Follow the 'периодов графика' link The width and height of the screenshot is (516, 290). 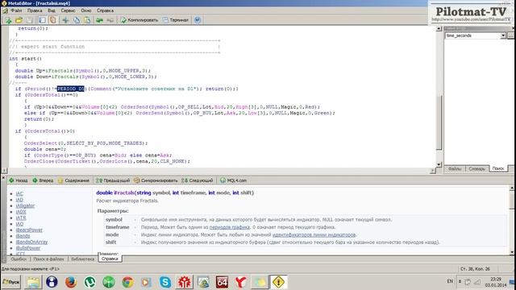(x=229, y=227)
